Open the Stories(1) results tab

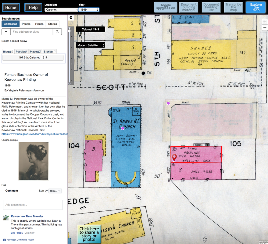pos(50,52)
